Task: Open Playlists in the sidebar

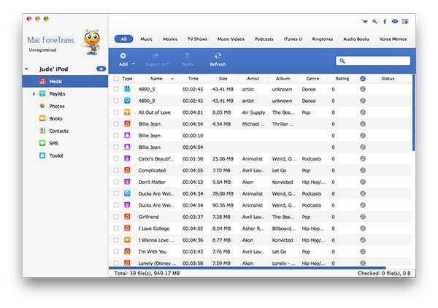Action: (x=57, y=94)
